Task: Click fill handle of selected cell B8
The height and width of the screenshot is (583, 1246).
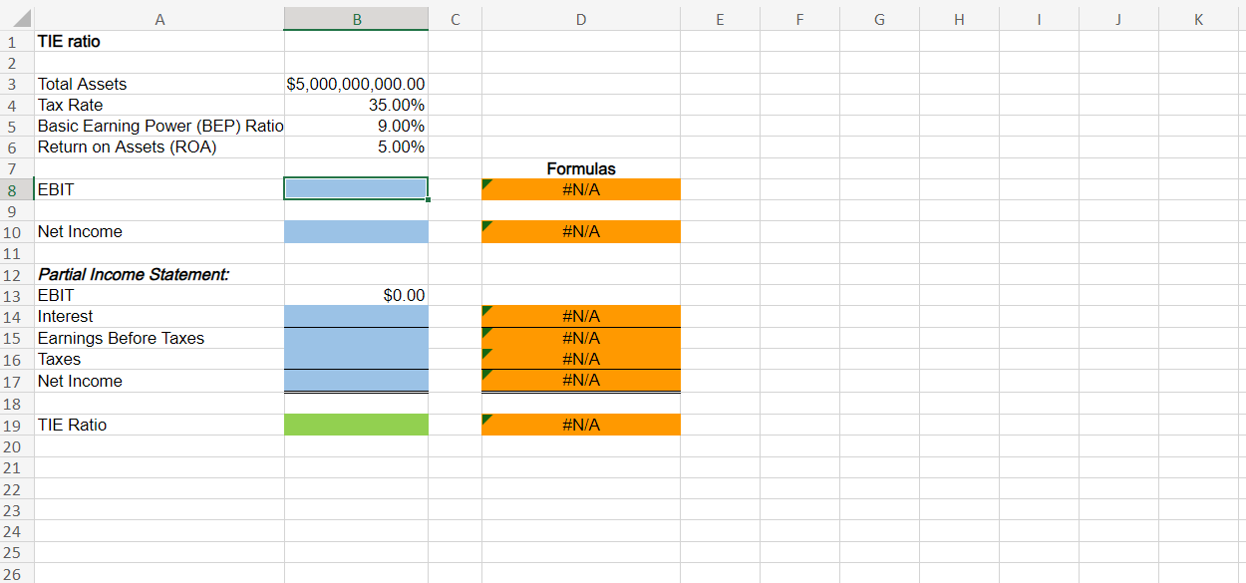Action: tap(428, 198)
